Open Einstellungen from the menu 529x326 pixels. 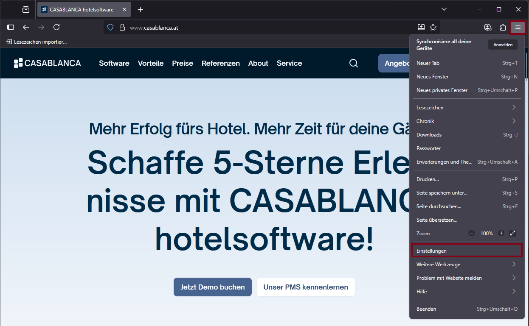[467, 251]
